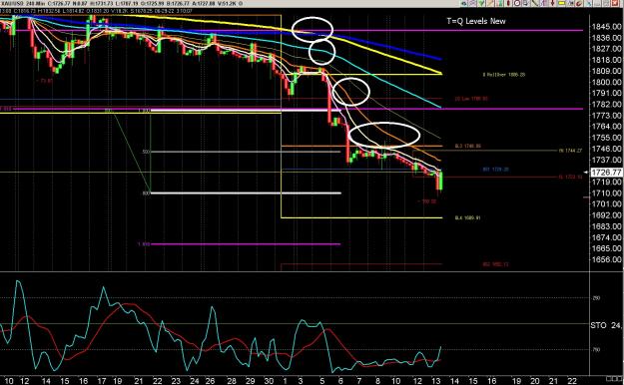624x385 pixels.
Task: Click the 1755.00 price axis label
Action: [606, 138]
